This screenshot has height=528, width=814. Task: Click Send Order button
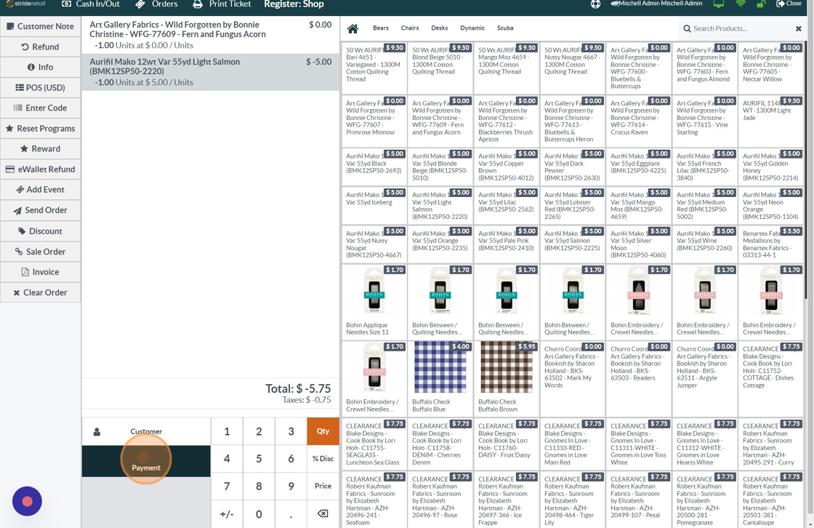click(41, 210)
